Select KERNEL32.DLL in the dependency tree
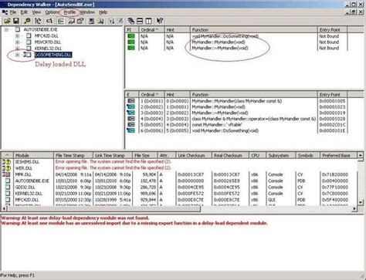366x280 pixels. click(x=48, y=49)
